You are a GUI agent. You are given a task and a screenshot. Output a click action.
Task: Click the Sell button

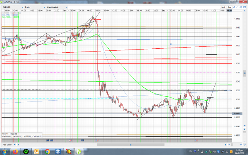[223, 7]
